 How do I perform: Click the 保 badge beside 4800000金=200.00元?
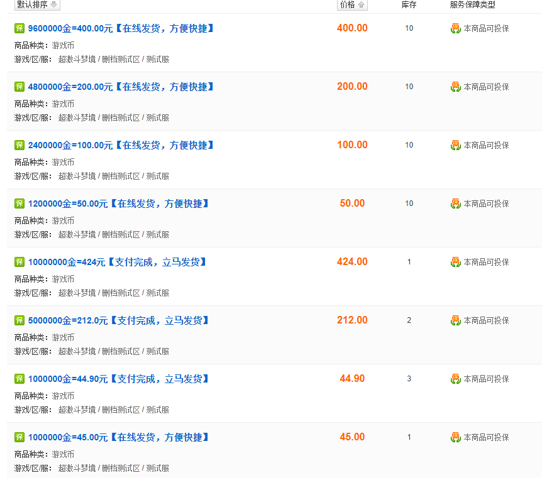pyautogui.click(x=19, y=86)
